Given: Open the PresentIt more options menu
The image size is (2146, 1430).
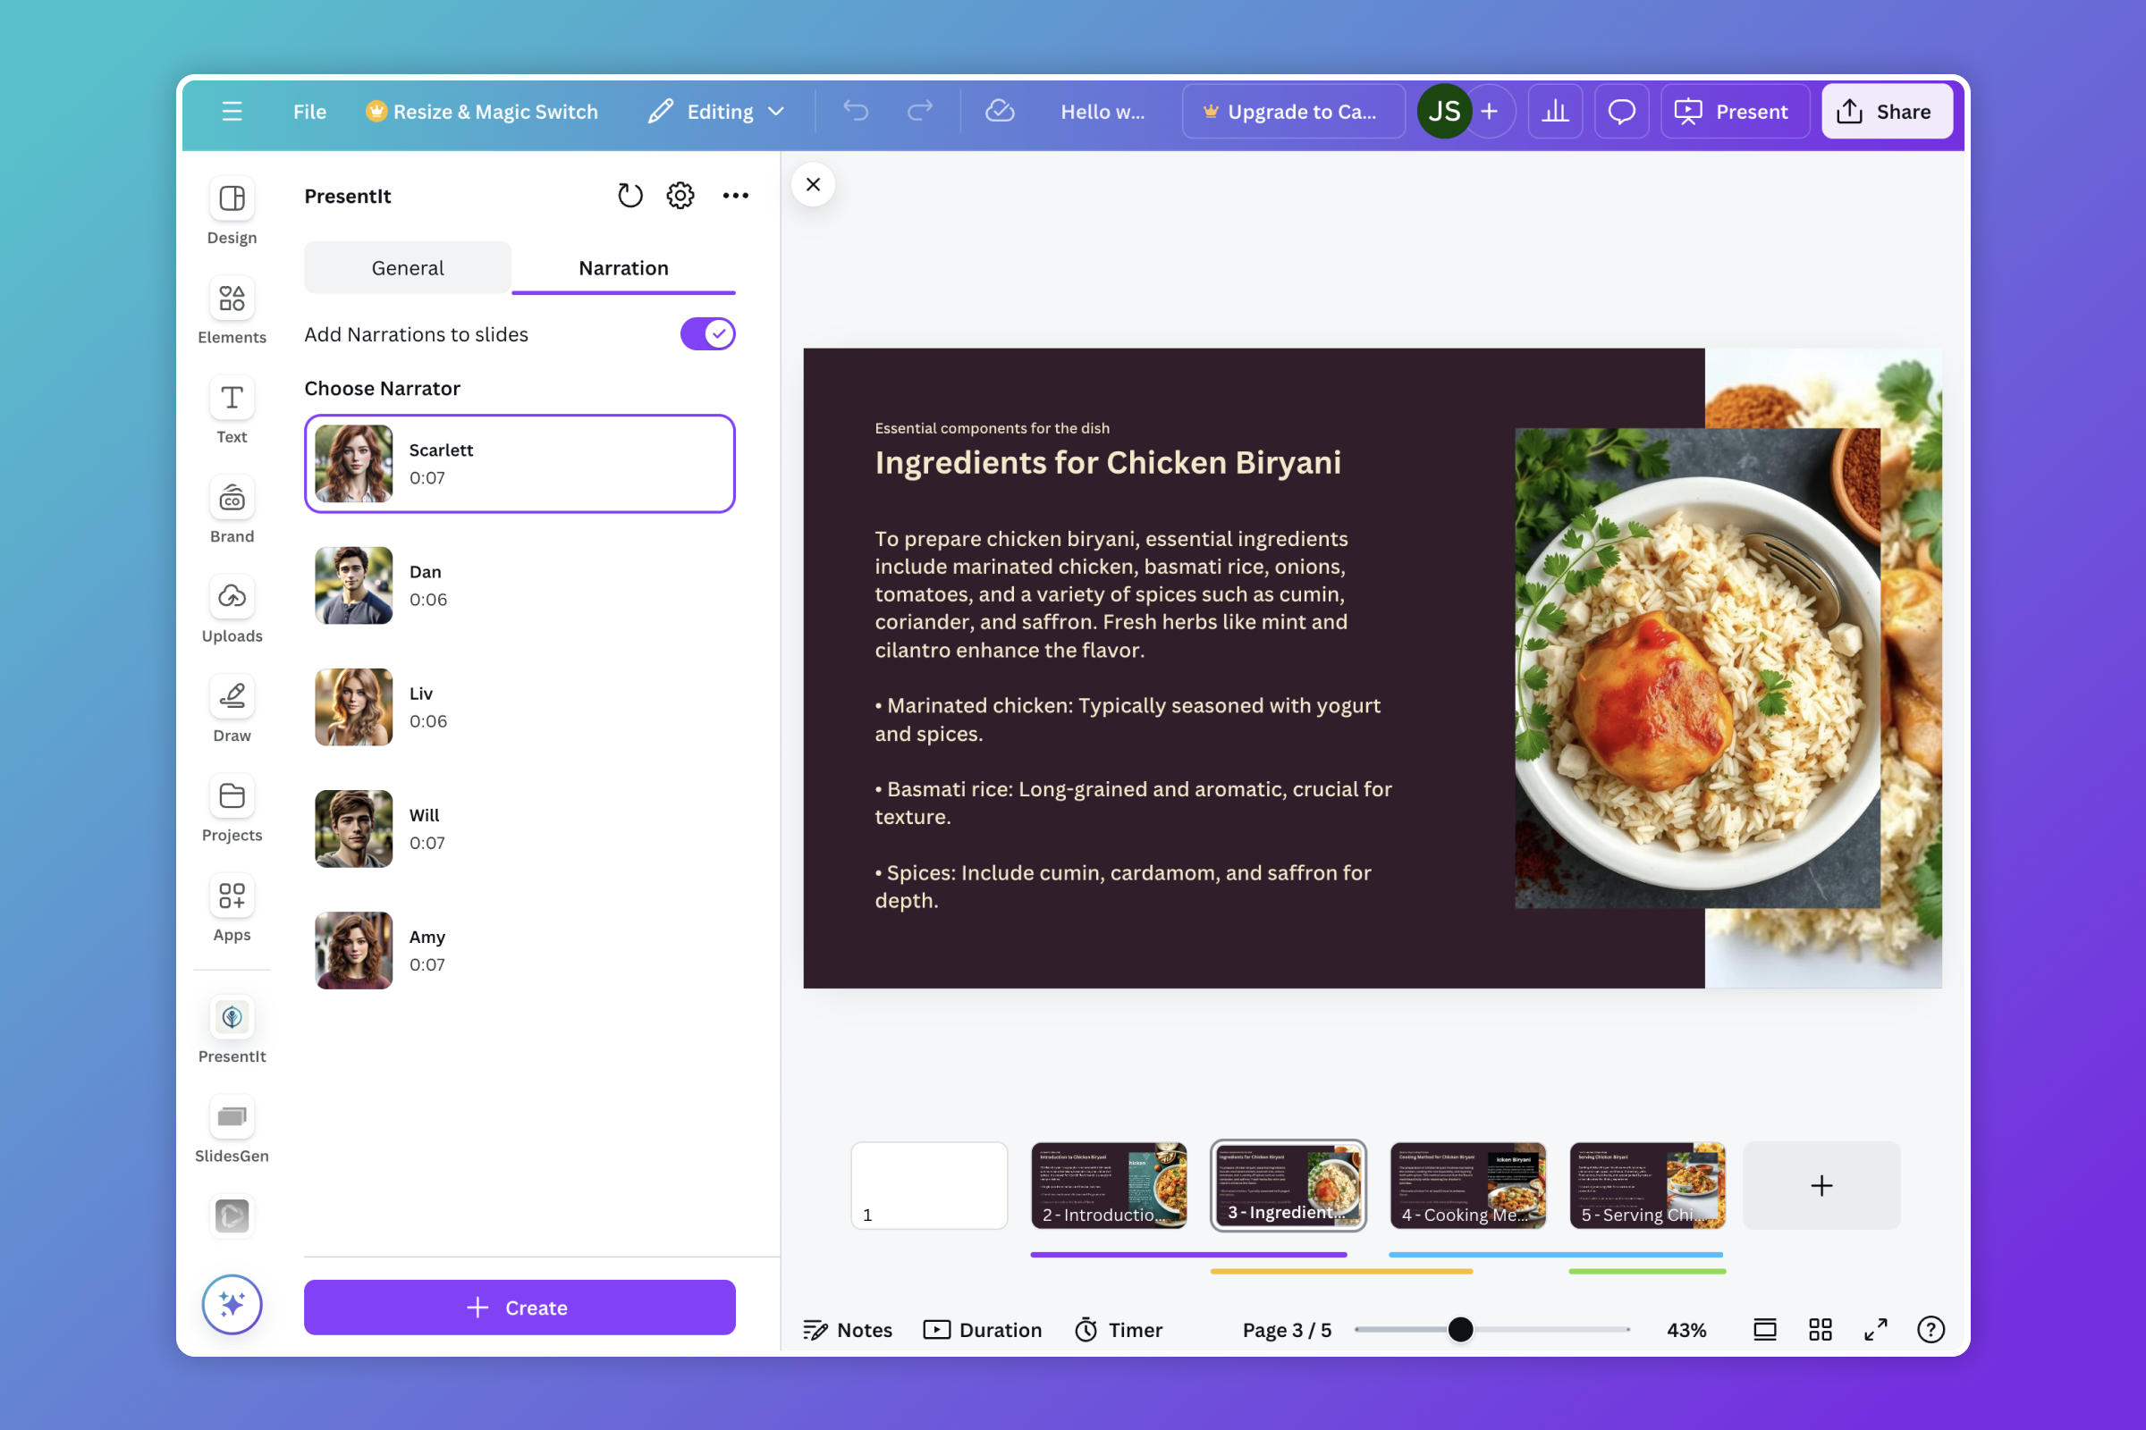Looking at the screenshot, I should point(735,195).
